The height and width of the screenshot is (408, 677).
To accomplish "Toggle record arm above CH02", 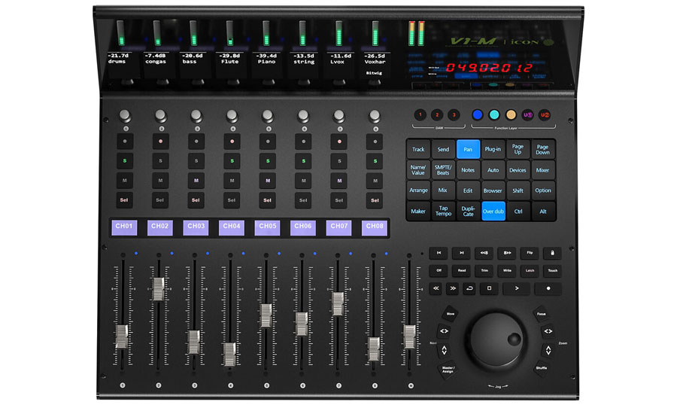I will click(161, 142).
